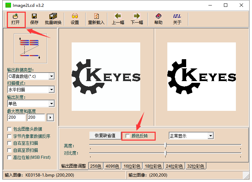252x182 pixels.
Task: Click the 保存 save icon
Action: (34, 19)
